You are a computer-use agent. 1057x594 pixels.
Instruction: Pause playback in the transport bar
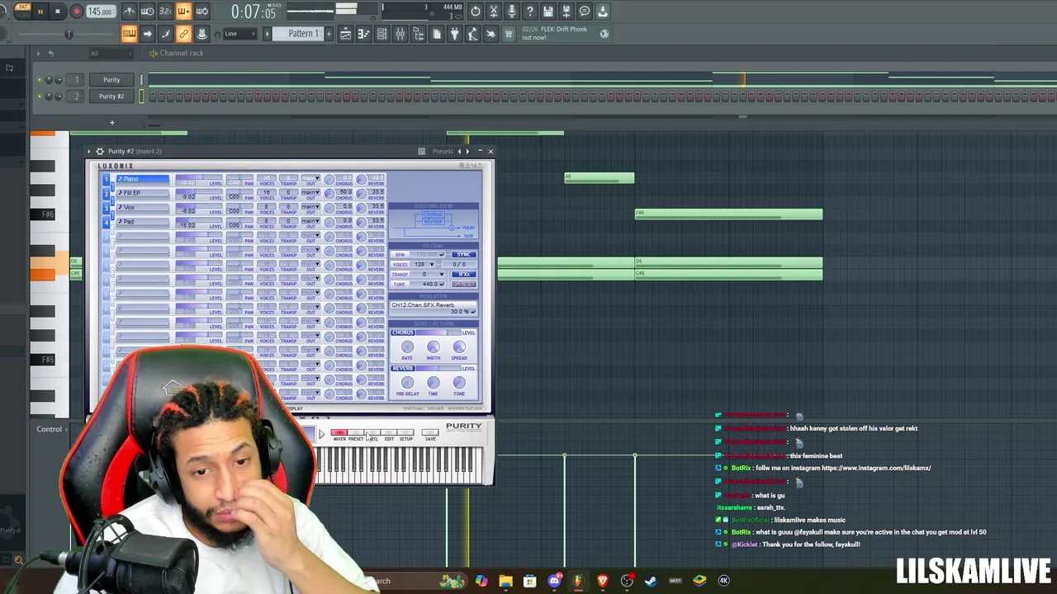(x=40, y=12)
